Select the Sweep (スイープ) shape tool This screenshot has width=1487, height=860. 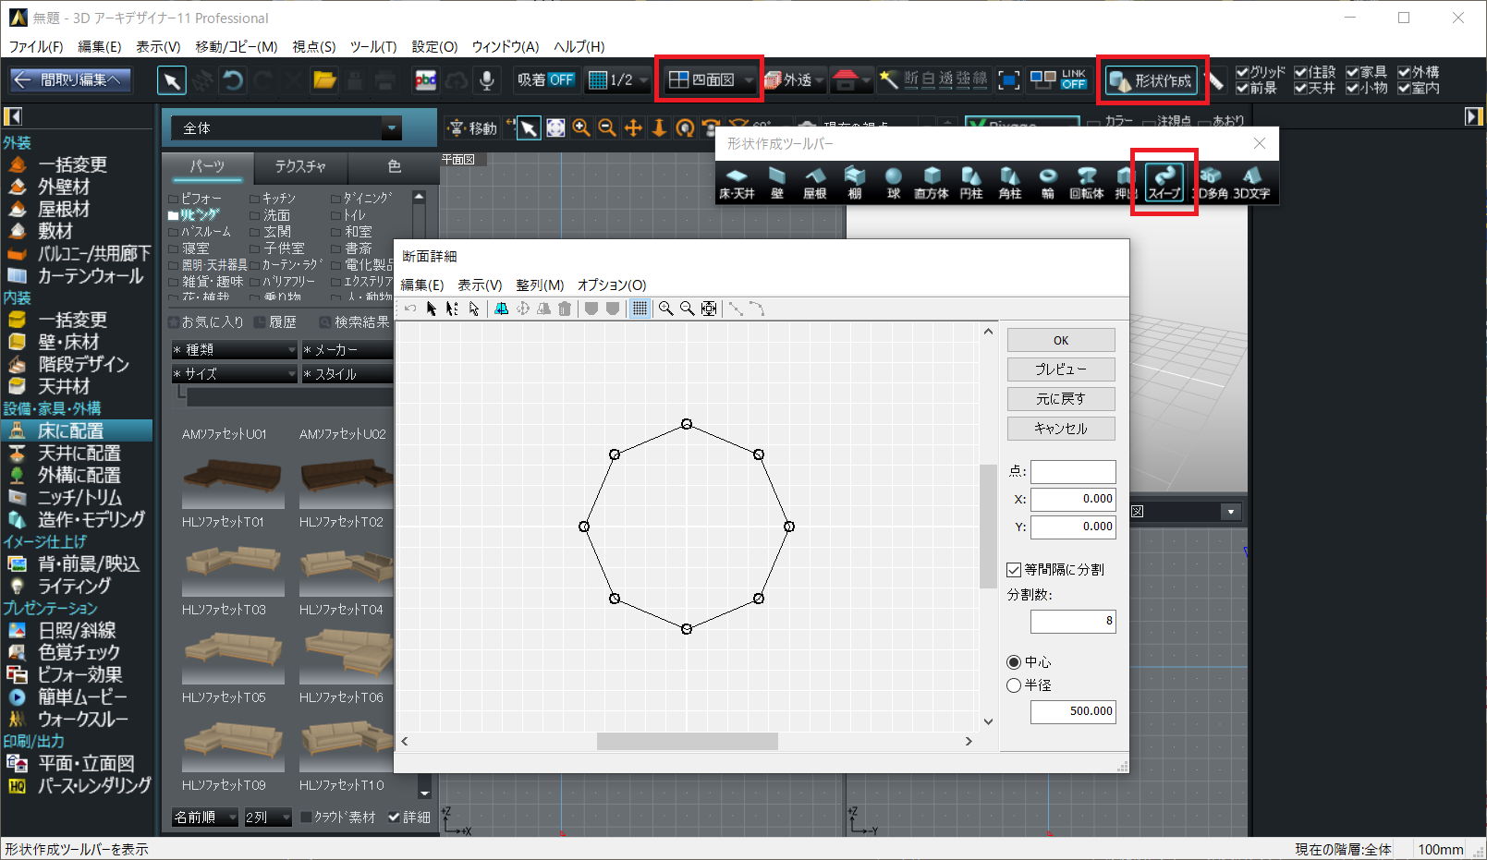(x=1164, y=182)
